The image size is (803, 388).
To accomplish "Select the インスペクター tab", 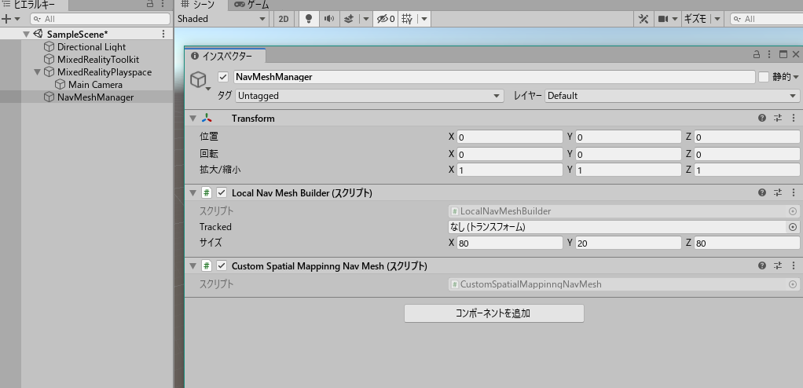I will [x=225, y=57].
